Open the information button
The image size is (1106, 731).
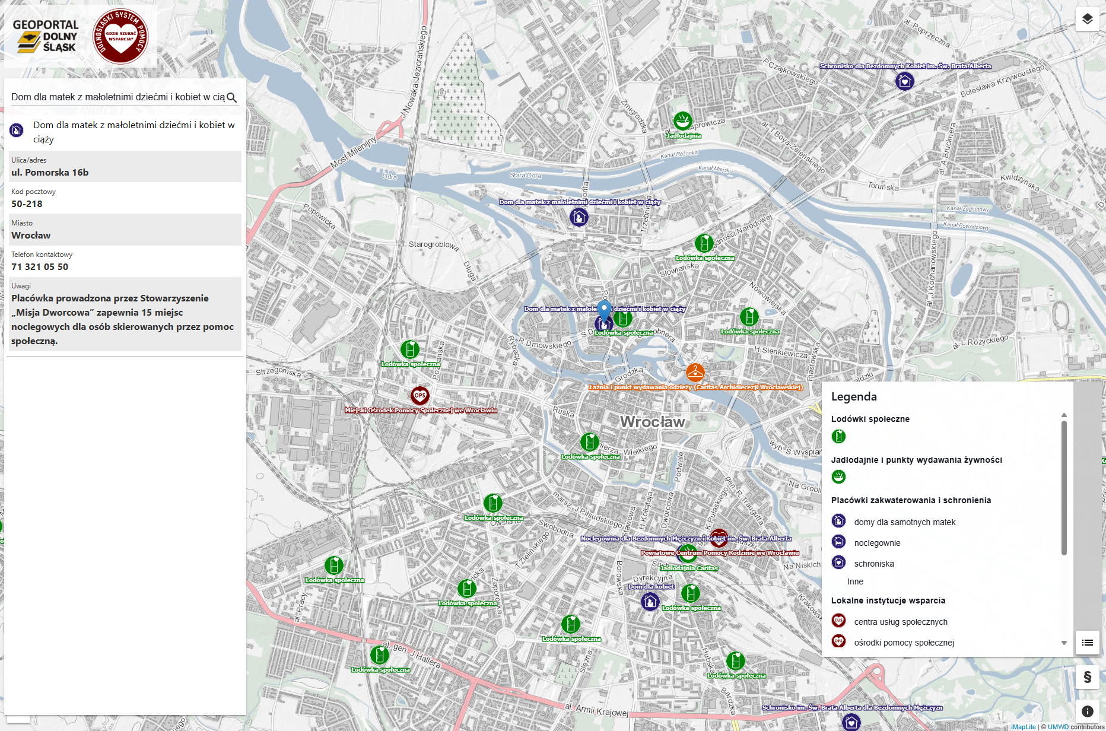pos(1087,711)
